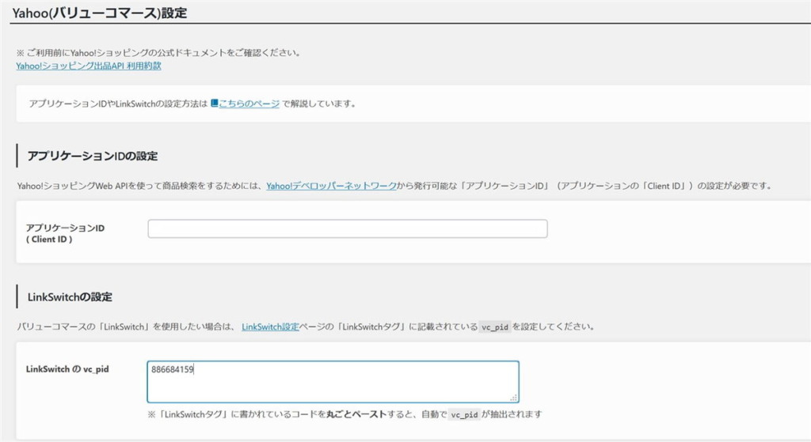Screen dimensions: 811x442
Task: Select the LinkSwitch の vc_pid label
Action: [x=67, y=369]
